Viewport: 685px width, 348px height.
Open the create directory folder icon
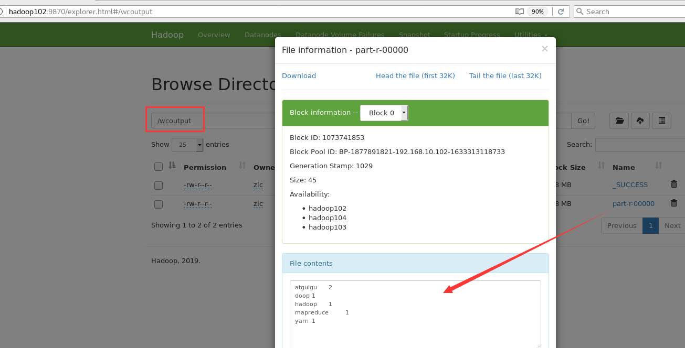click(x=619, y=121)
